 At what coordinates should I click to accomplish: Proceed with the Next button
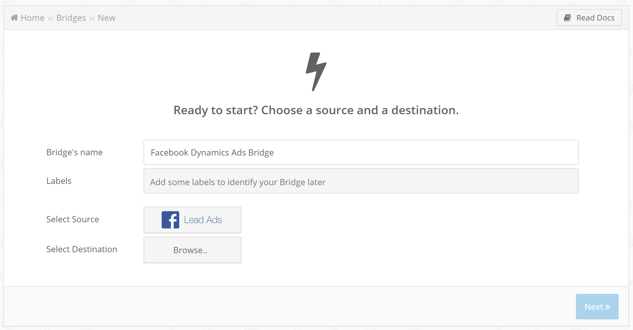point(597,307)
